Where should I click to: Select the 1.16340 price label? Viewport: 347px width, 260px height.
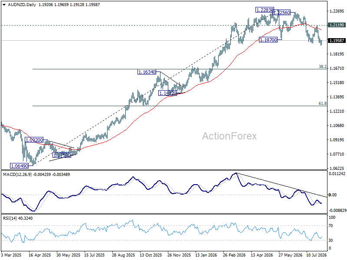[147, 72]
